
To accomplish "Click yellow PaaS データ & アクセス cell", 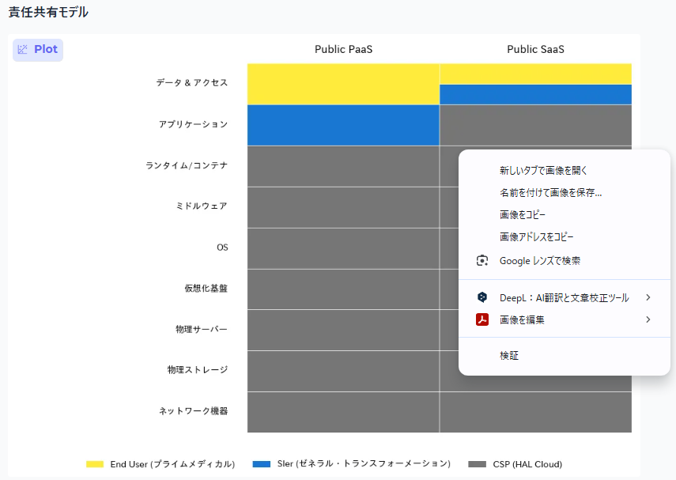I will click(x=343, y=84).
